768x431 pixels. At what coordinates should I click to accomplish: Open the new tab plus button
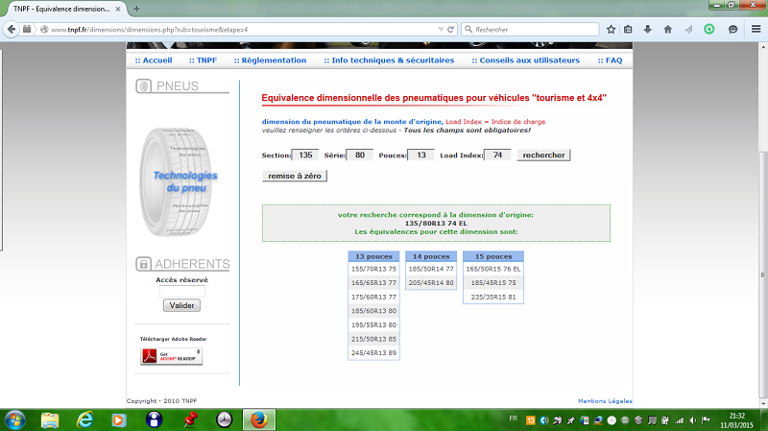[x=137, y=8]
